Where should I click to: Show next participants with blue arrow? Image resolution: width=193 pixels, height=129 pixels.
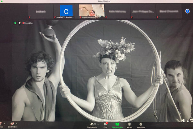tap(188, 11)
